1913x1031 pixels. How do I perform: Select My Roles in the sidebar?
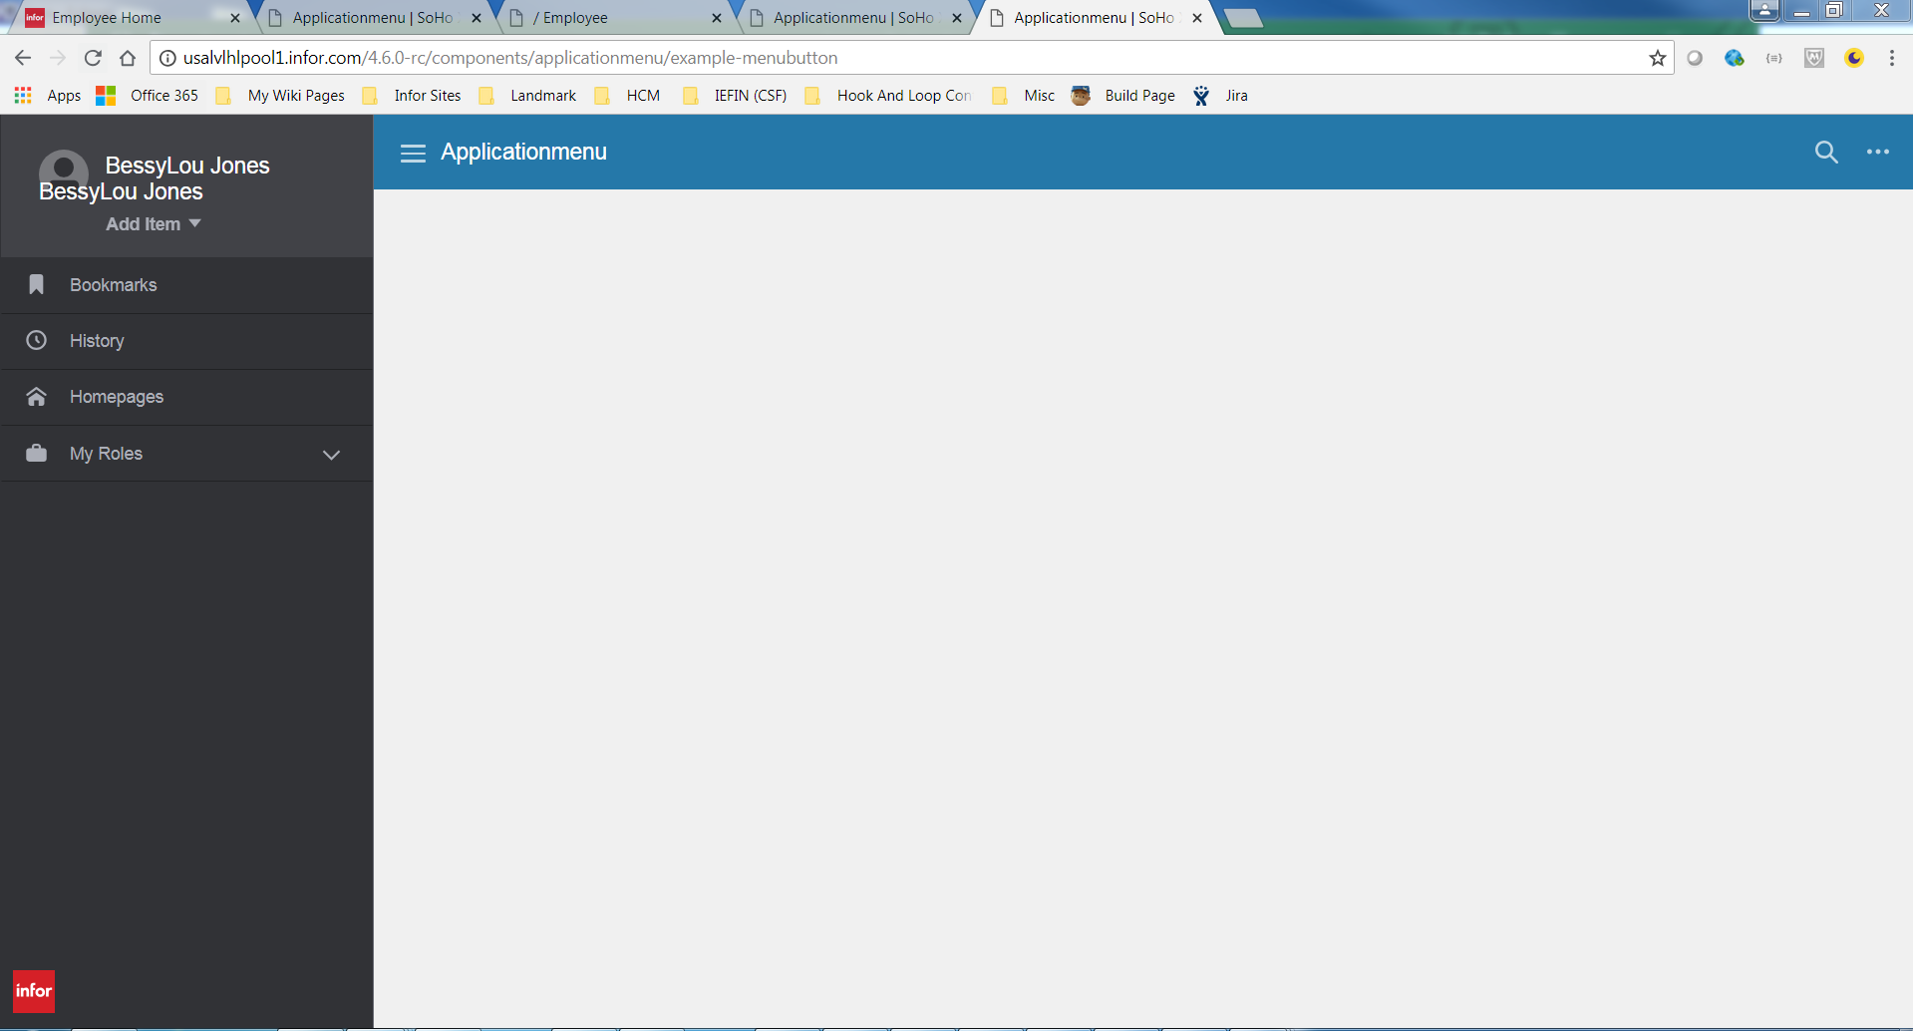(x=187, y=454)
